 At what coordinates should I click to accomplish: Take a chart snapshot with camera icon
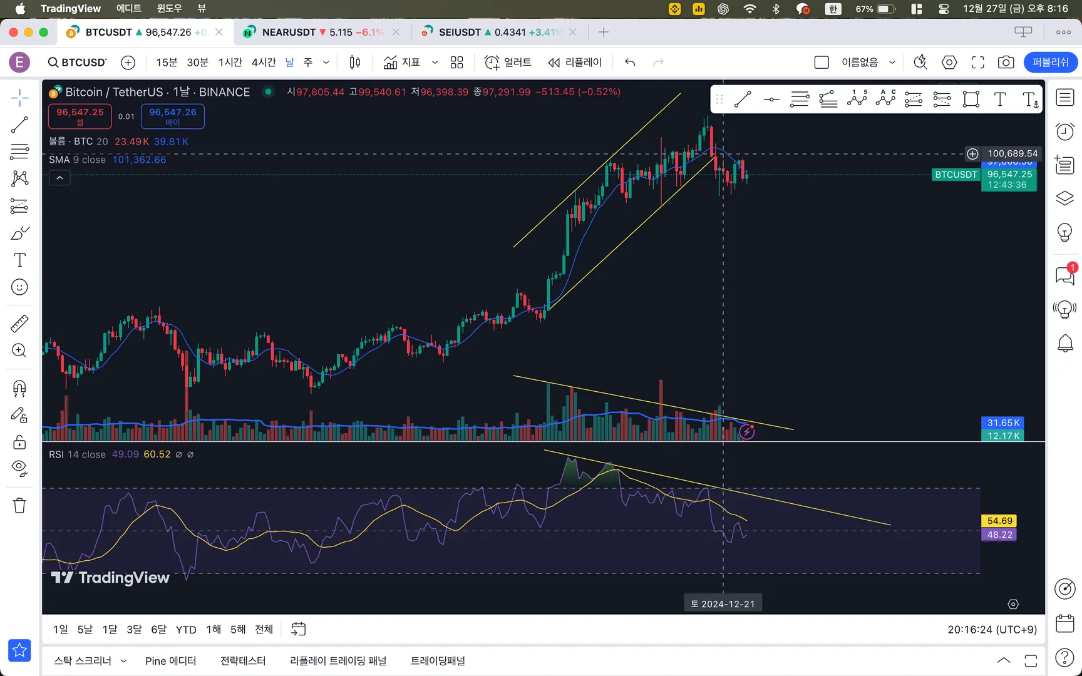[x=1006, y=63]
